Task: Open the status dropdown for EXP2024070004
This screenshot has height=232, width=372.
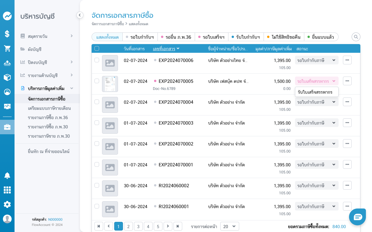Action: click(x=316, y=102)
